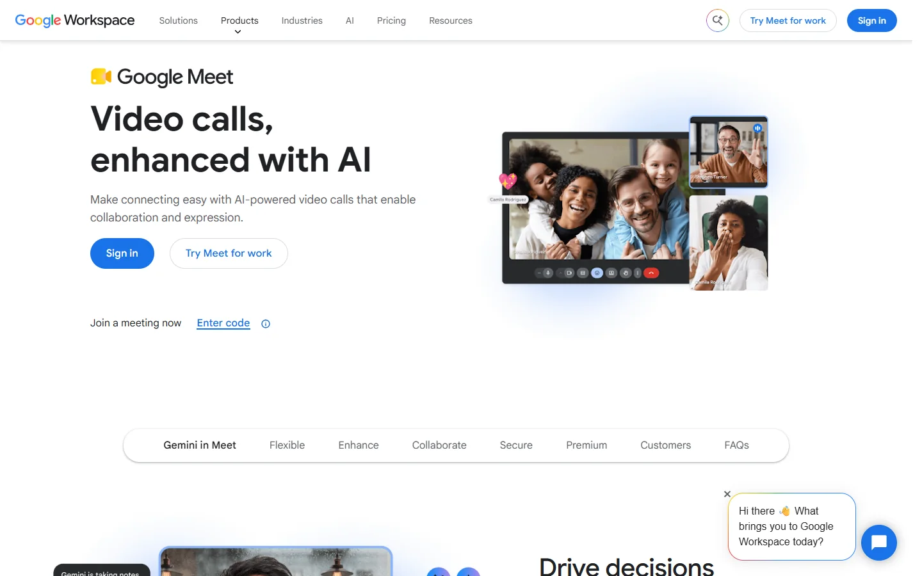Click the Google Meet camera logo
Screen dimensions: 922x576
(x=101, y=77)
